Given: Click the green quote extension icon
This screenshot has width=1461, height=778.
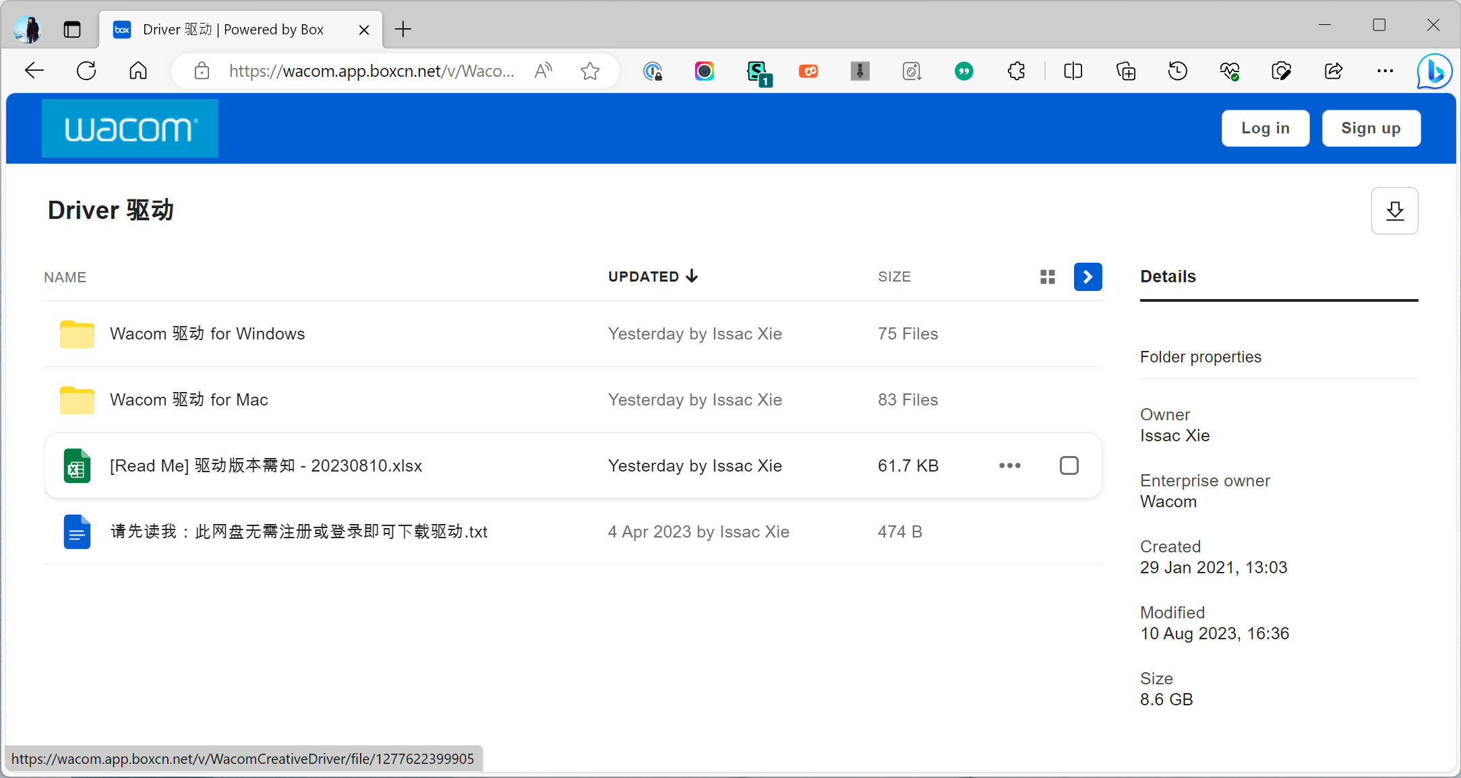Looking at the screenshot, I should tap(964, 71).
